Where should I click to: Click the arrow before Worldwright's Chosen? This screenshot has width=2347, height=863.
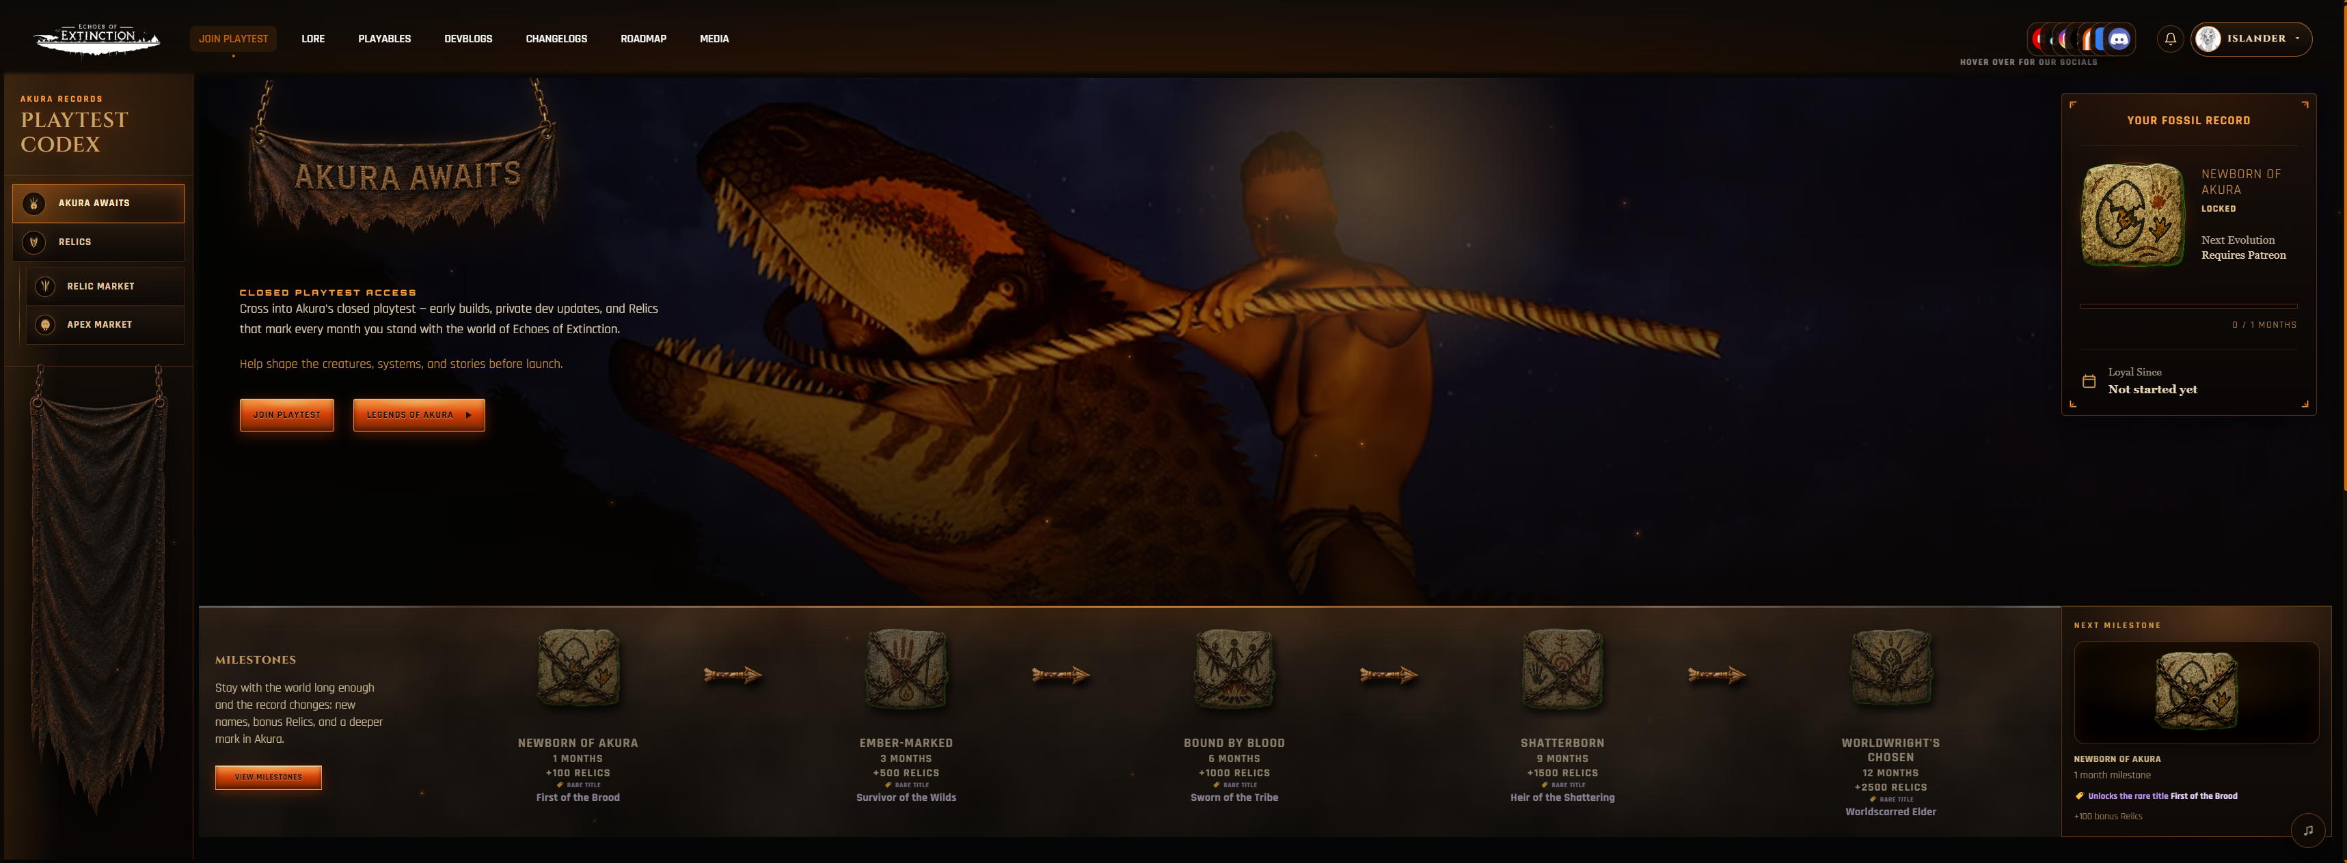point(1717,675)
